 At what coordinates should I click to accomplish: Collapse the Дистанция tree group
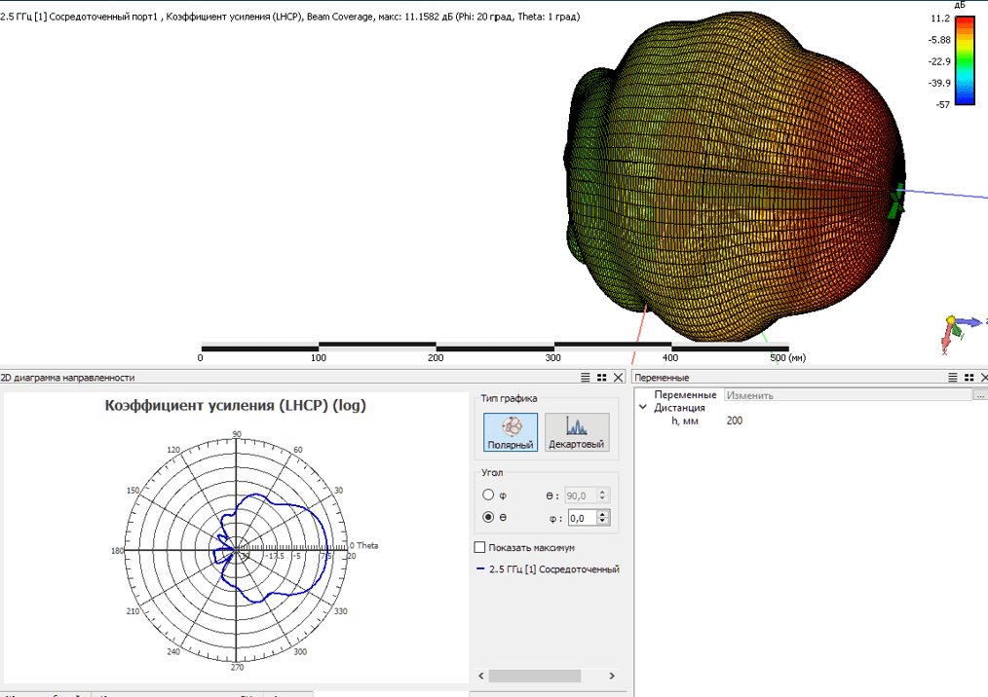click(643, 408)
